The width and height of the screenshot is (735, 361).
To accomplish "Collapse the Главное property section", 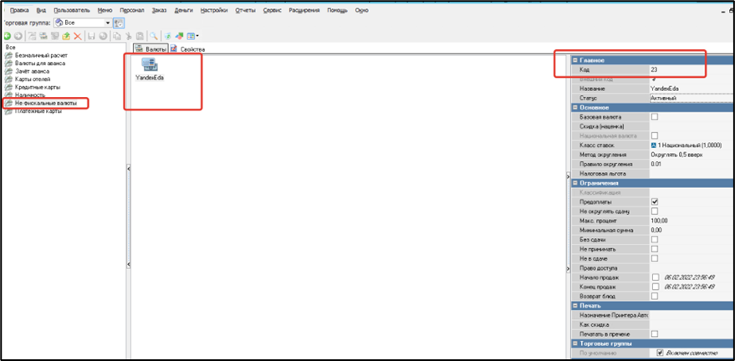I will (x=574, y=60).
